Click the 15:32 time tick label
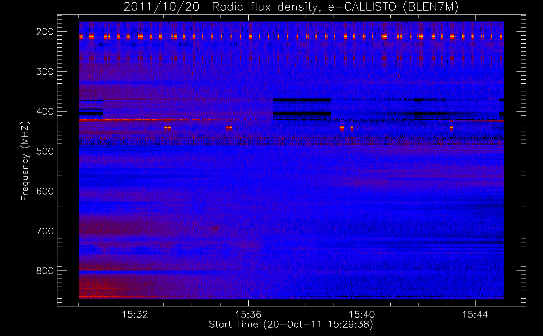The image size is (543, 336). [135, 314]
